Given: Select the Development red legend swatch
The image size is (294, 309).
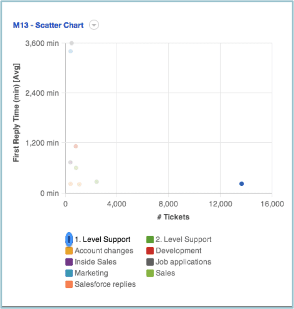Looking at the screenshot, I should tap(150, 251).
